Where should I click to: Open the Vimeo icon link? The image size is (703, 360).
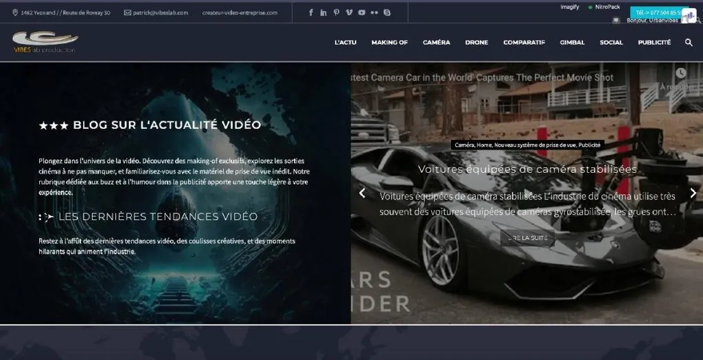[x=349, y=12]
